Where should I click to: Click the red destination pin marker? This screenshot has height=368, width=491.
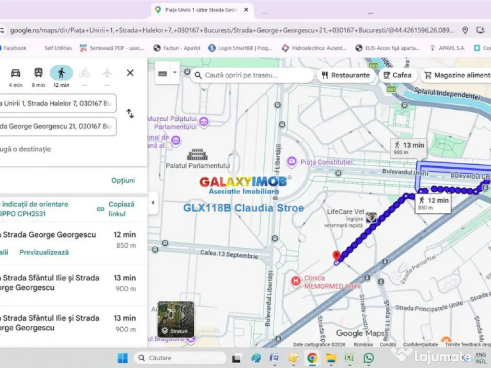click(x=337, y=255)
